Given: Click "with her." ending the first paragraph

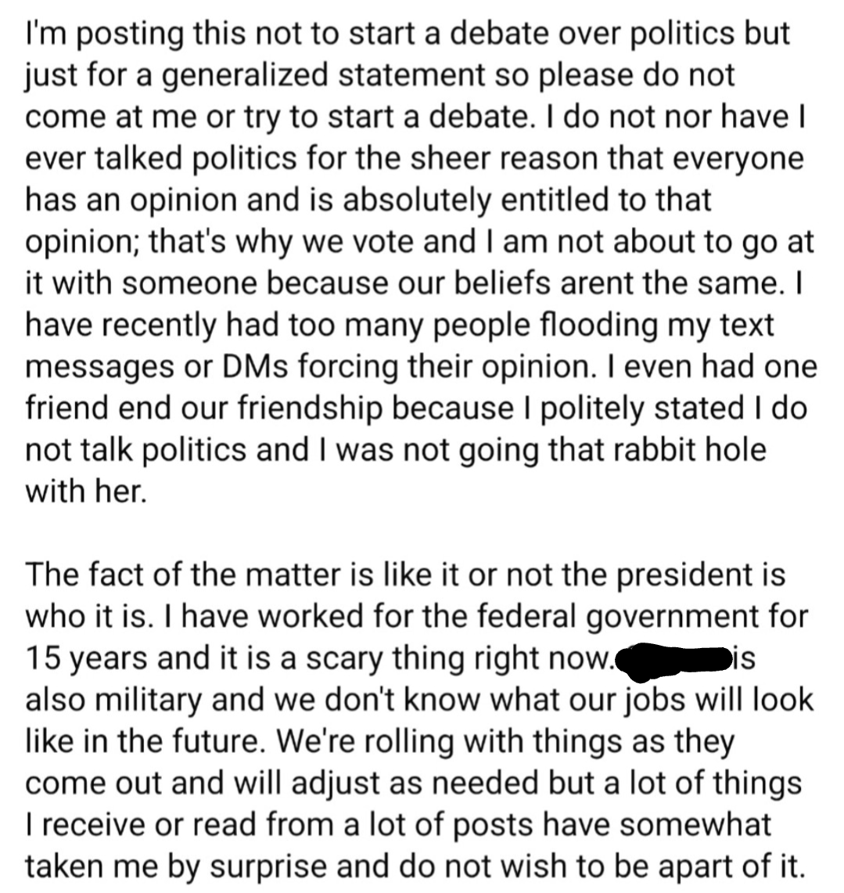Looking at the screenshot, I should (86, 491).
